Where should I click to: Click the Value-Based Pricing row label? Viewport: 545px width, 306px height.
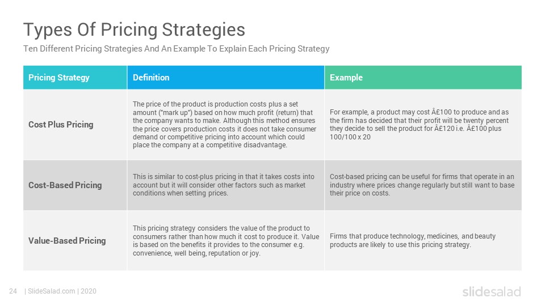click(67, 241)
